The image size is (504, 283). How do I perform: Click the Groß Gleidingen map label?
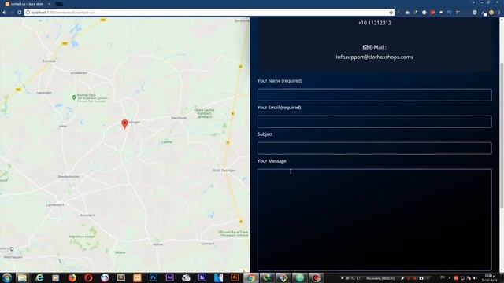pyautogui.click(x=224, y=170)
